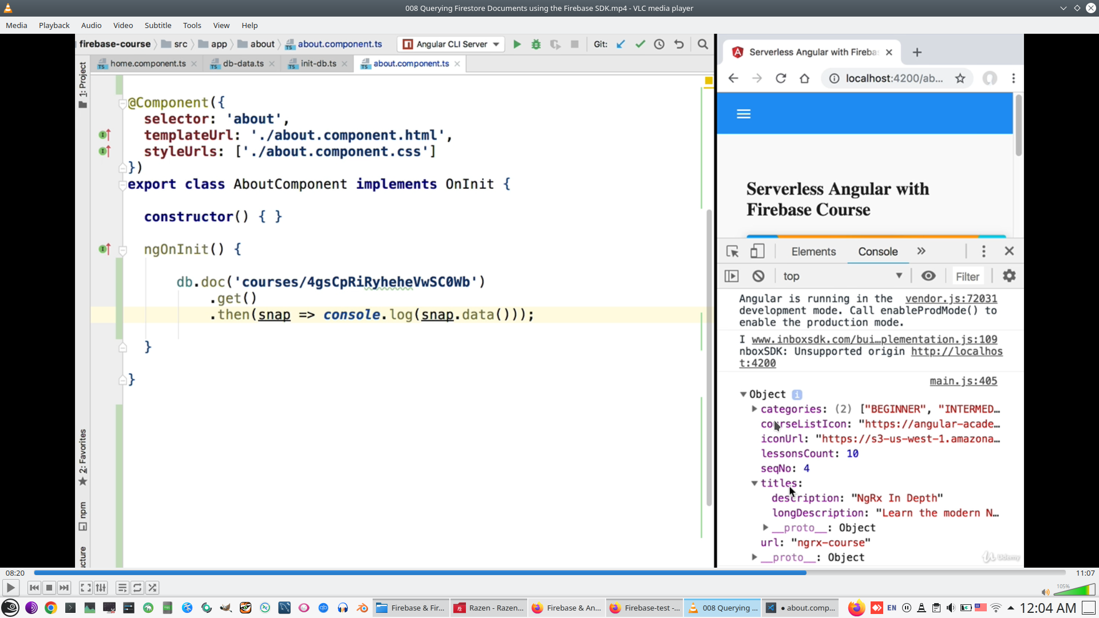This screenshot has height=618, width=1099.
Task: Toggle loop playback mode
Action: [x=137, y=588]
